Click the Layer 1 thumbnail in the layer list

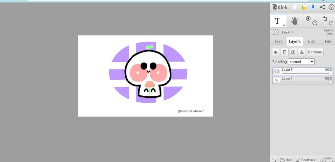[276, 80]
